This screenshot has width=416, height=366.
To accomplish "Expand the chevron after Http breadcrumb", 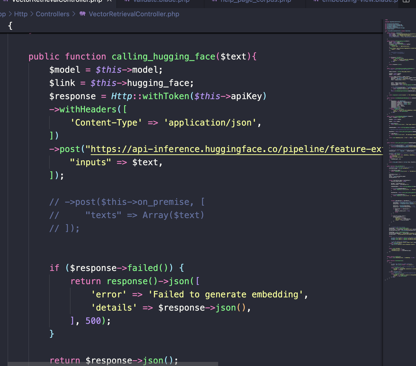I will pos(32,14).
